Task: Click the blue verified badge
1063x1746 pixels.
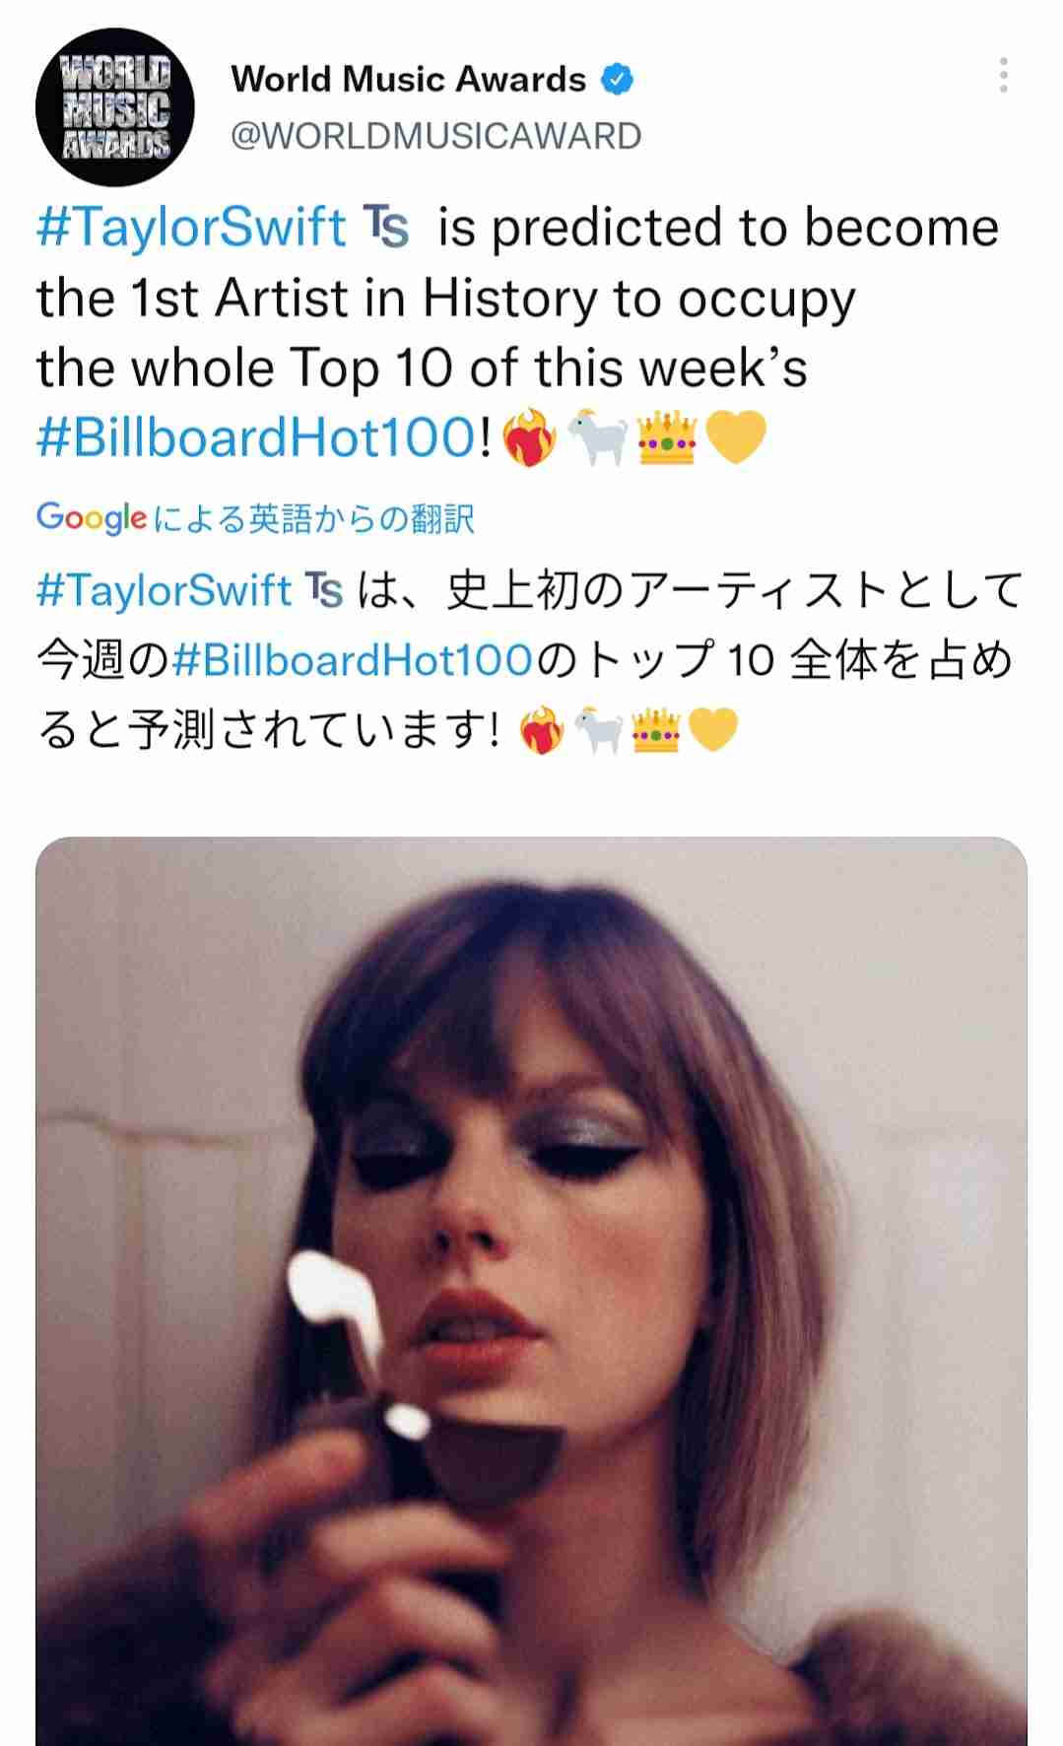Action: click(x=617, y=79)
